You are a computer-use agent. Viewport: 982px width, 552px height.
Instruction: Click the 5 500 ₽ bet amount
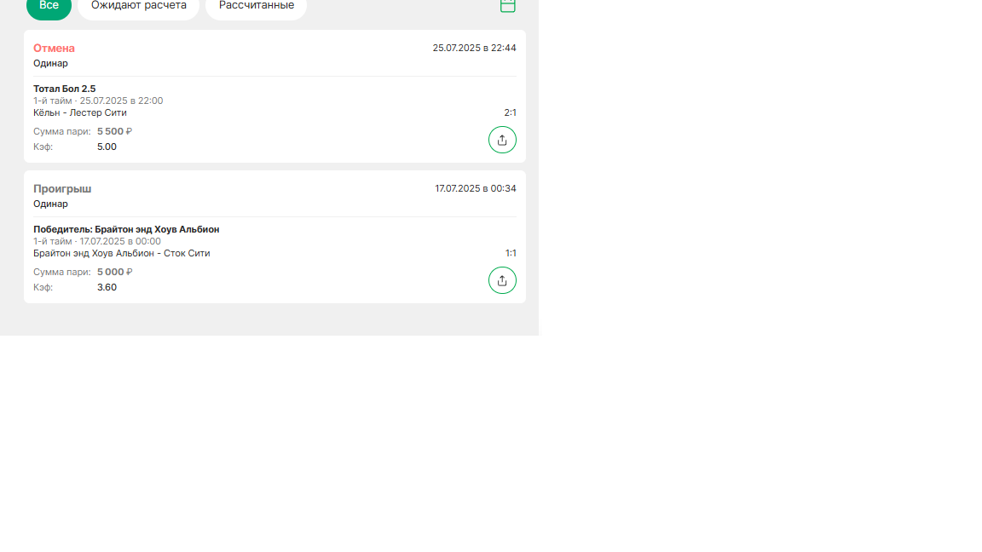pyautogui.click(x=114, y=131)
